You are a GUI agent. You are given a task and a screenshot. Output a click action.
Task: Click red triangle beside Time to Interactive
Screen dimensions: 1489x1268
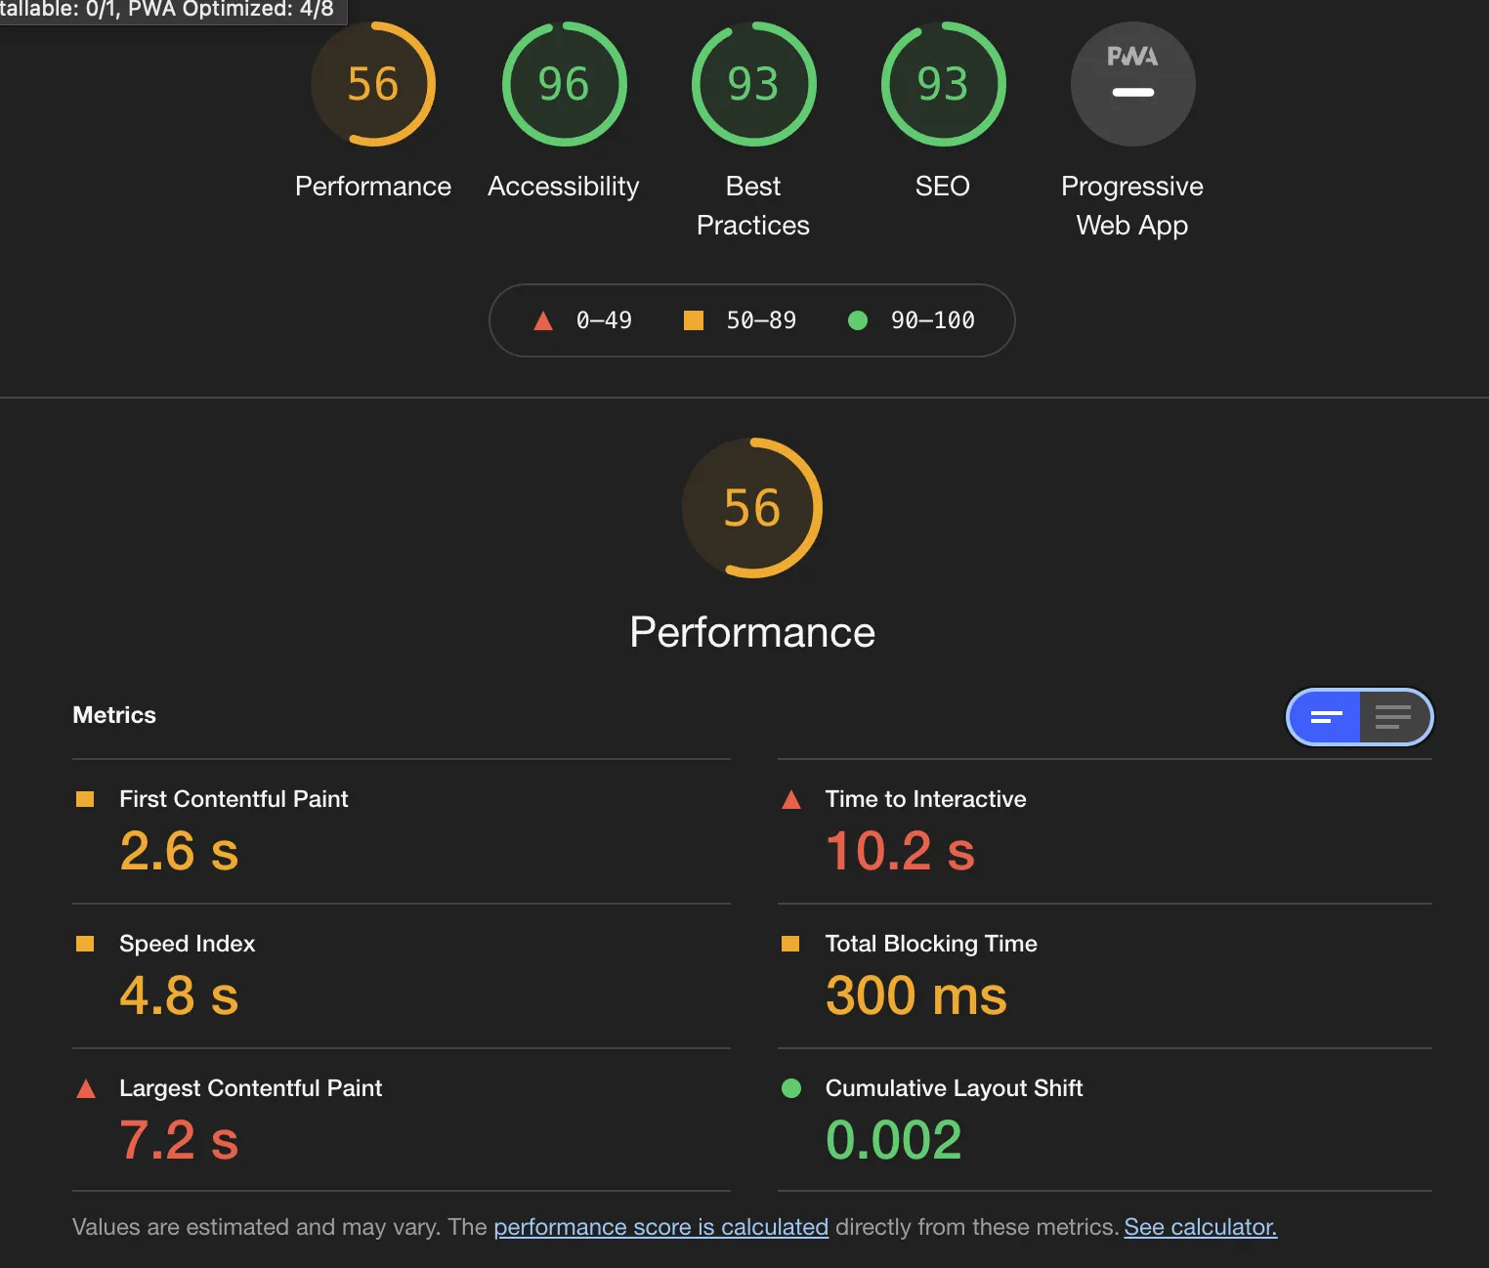pos(791,800)
